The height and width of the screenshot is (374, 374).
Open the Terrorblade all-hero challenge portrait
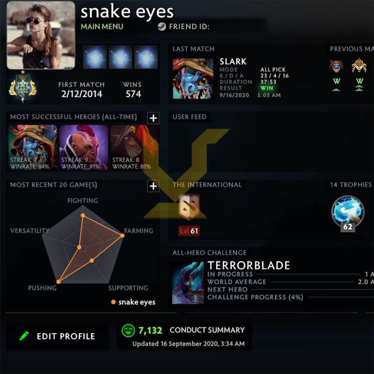(188, 283)
